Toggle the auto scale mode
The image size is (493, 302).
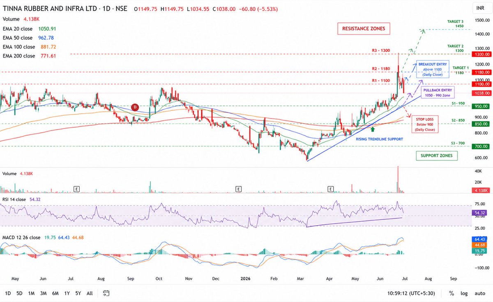pos(479,293)
